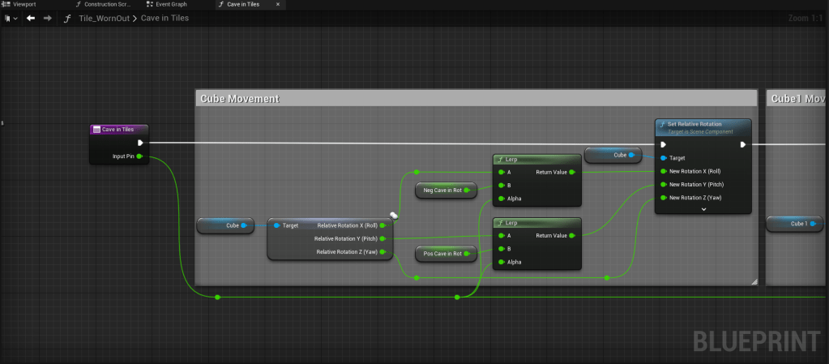Close the Cave in Tiles tab
The width and height of the screenshot is (829, 364).
(279, 4)
